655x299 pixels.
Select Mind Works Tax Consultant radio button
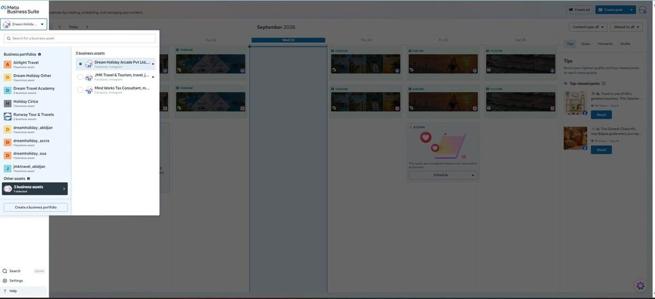[x=80, y=89]
